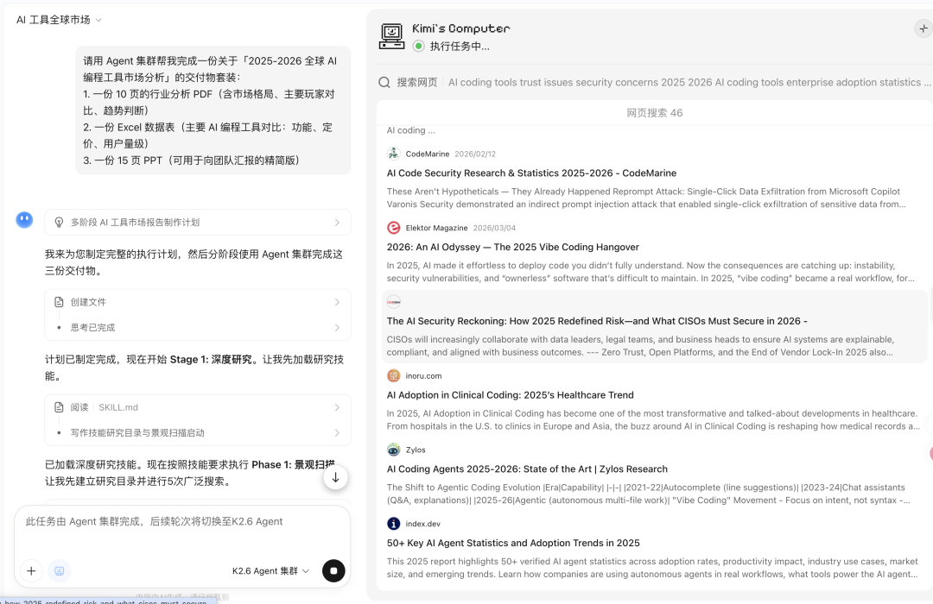Click the document icon beside 创建文件
This screenshot has height=604, width=933.
(x=59, y=302)
